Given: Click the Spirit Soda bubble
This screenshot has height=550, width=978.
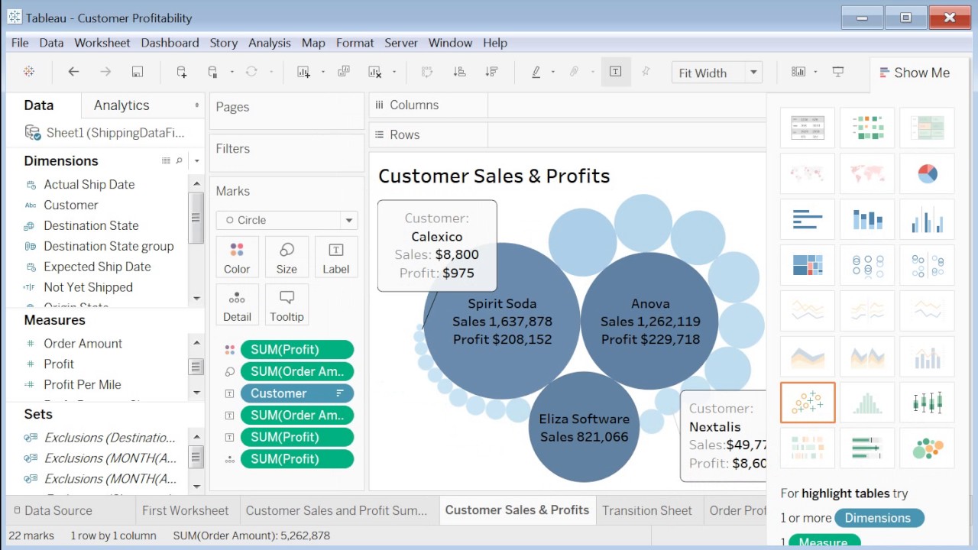Looking at the screenshot, I should [502, 321].
